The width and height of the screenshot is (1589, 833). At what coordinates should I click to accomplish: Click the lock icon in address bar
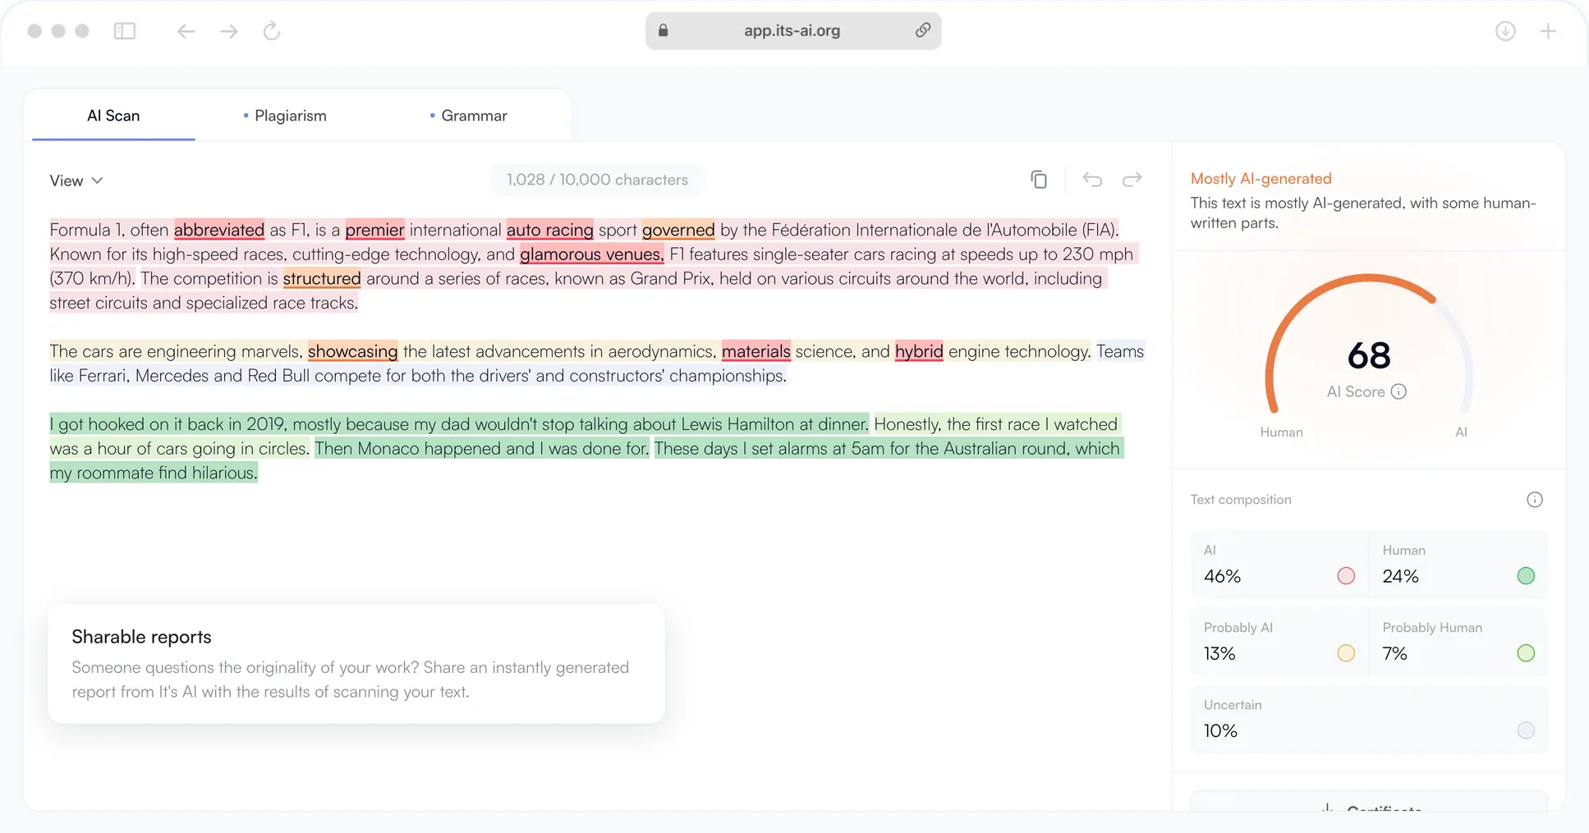point(664,30)
